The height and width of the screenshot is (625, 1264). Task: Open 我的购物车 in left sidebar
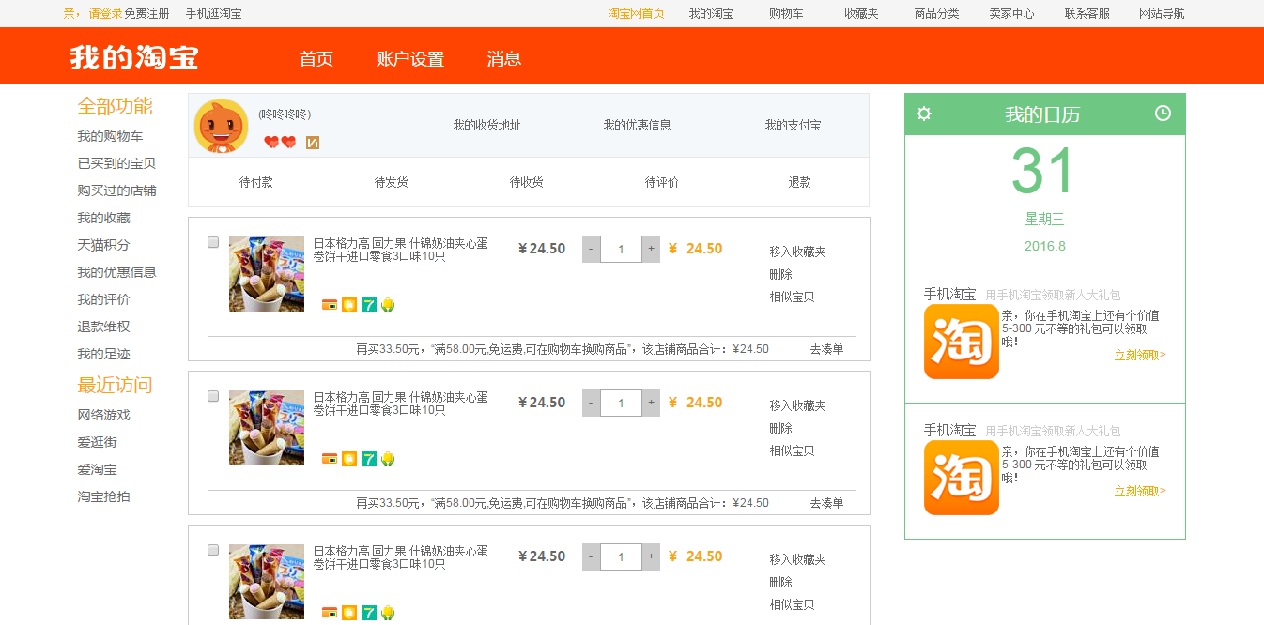click(110, 136)
